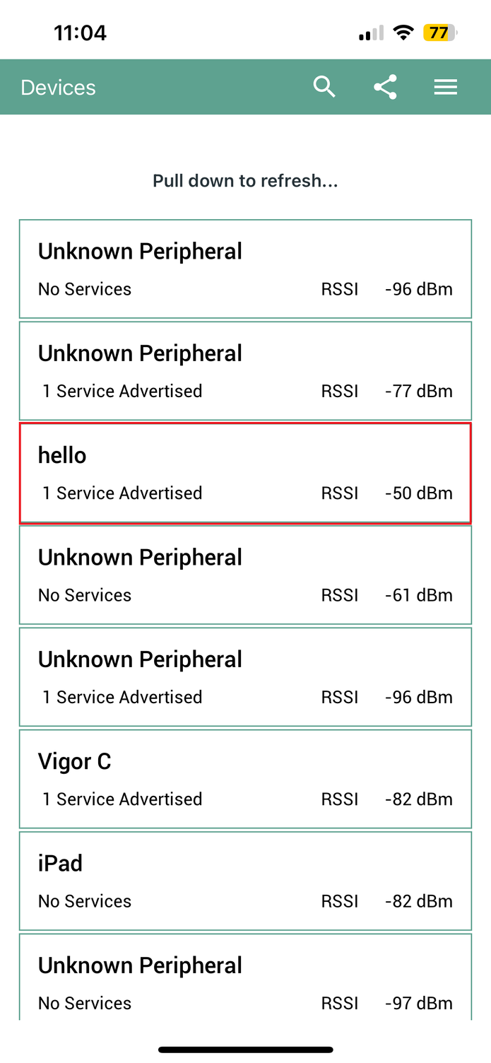Tap the share icon in header

pos(385,87)
